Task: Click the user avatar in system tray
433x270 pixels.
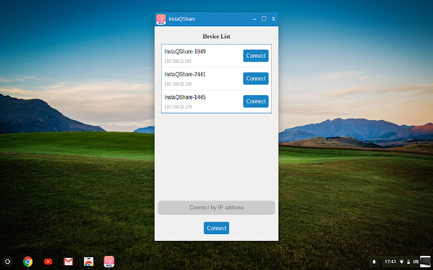Action: click(424, 261)
